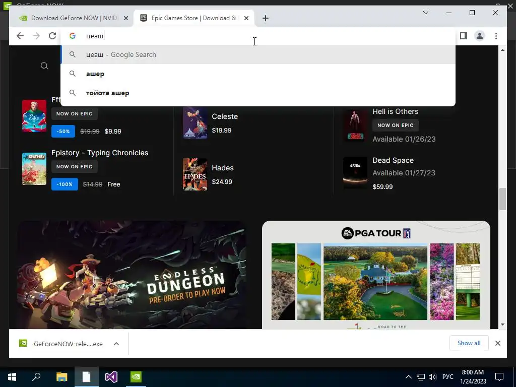Click -100% discount badge for Epistory
This screenshot has width=516, height=387.
(x=64, y=184)
